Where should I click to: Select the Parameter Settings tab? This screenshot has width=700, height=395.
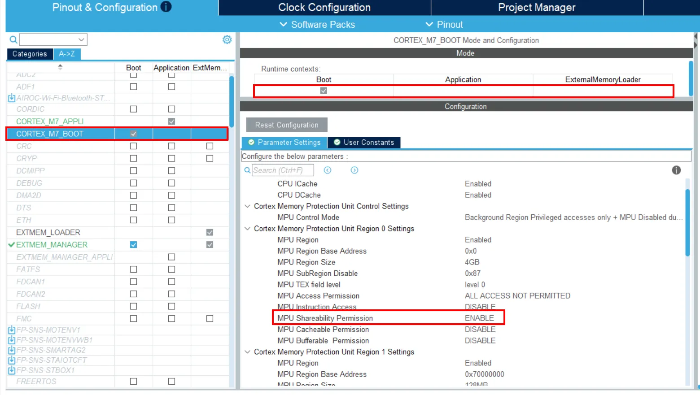point(284,143)
